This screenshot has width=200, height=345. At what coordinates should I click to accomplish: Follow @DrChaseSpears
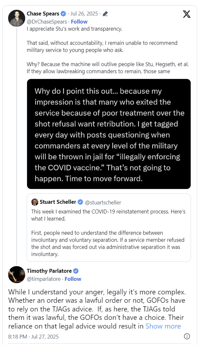[79, 22]
